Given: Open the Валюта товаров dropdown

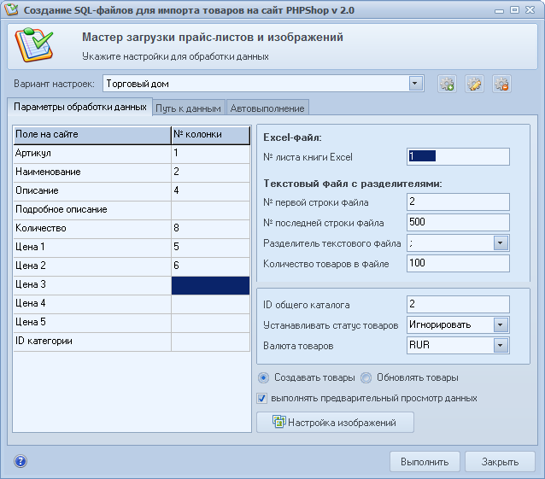Looking at the screenshot, I should coord(501,345).
